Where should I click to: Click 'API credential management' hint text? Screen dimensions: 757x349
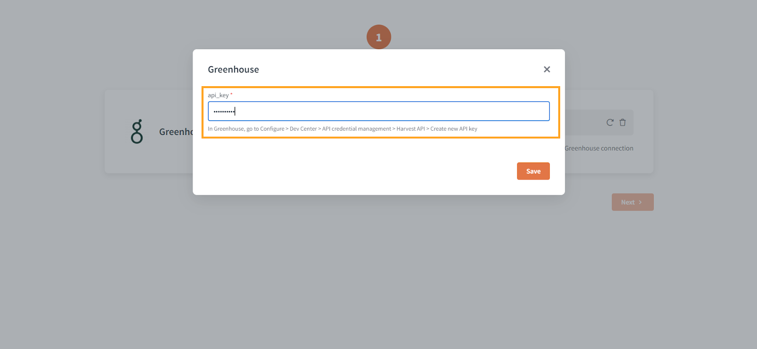[x=357, y=129]
